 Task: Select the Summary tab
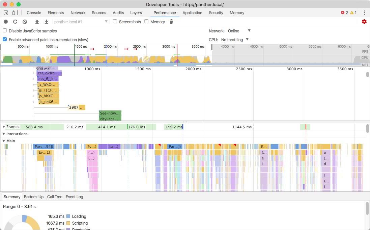(12, 197)
